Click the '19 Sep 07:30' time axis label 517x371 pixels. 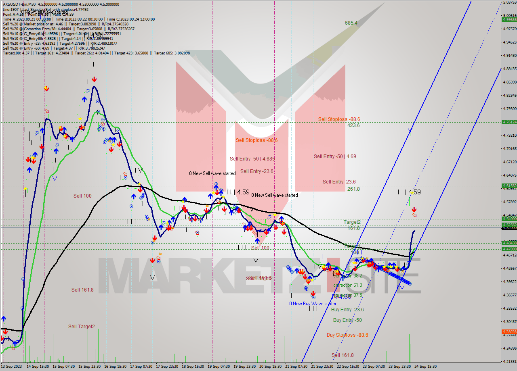(220, 367)
